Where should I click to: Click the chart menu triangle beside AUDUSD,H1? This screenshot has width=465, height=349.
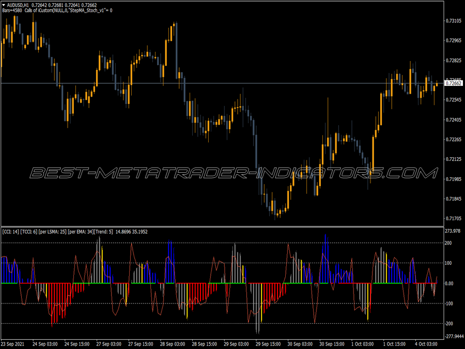(4, 5)
